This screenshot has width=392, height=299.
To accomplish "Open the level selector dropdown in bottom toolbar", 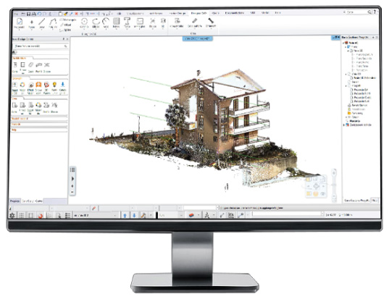I will click(96, 215).
